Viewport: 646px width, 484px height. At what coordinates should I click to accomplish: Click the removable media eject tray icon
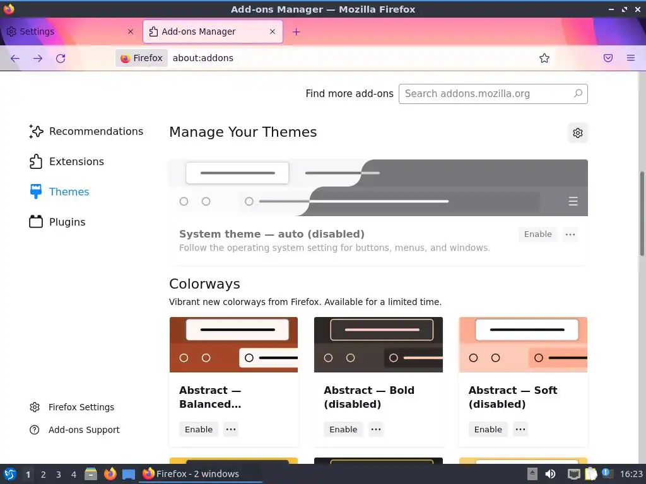532,474
